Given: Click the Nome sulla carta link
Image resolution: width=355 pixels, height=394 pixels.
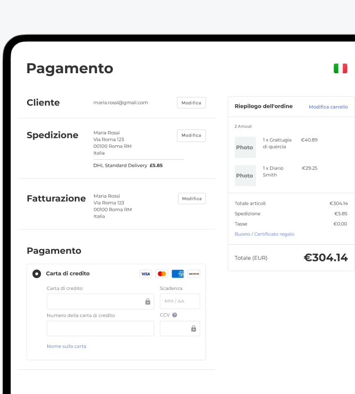Looking at the screenshot, I should tap(67, 346).
